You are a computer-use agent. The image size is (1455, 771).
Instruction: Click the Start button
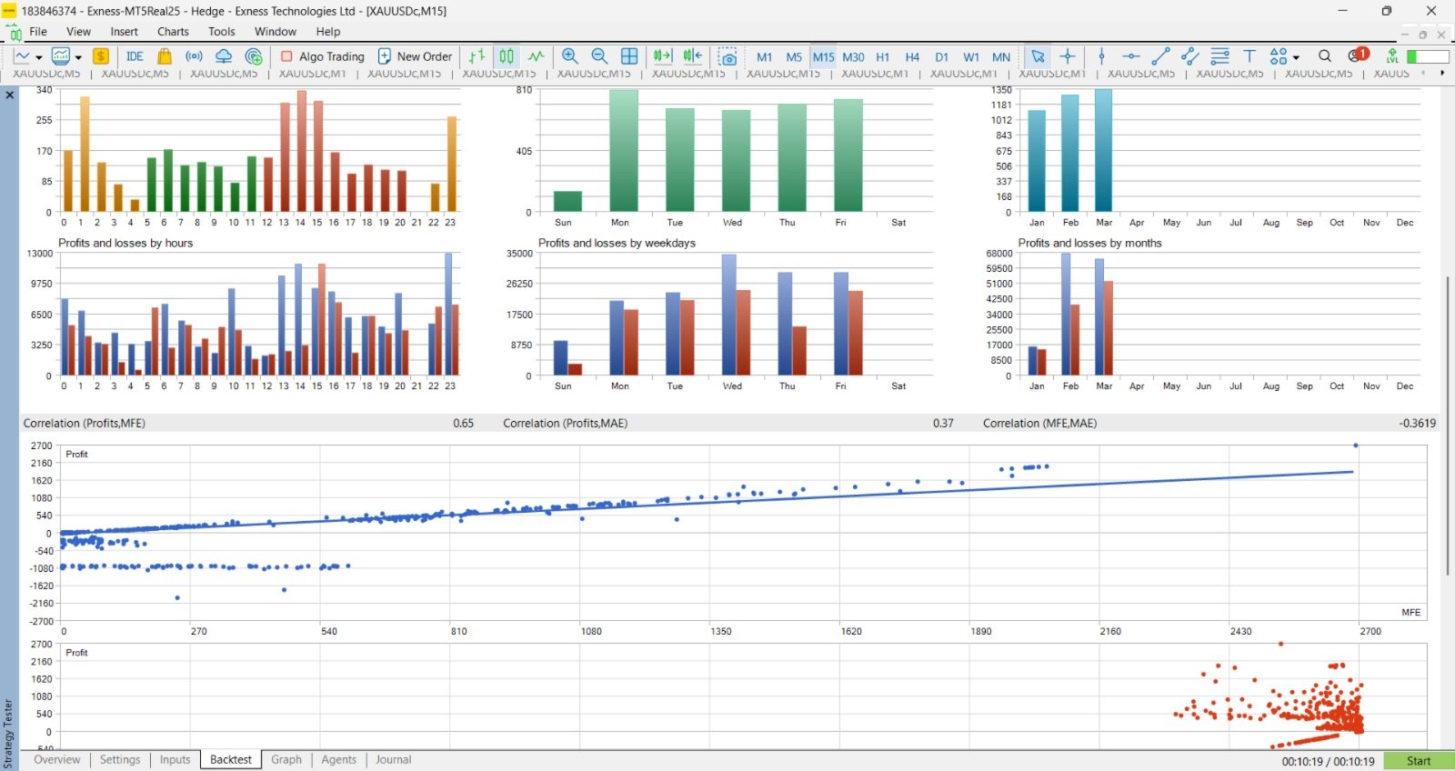1419,761
